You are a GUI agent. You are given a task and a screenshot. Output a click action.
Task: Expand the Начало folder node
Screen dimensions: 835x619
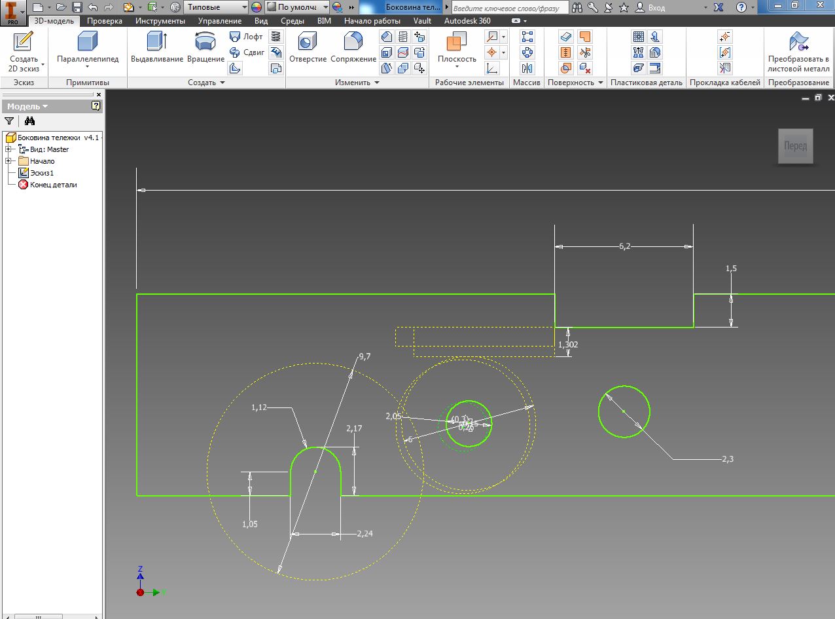(x=9, y=161)
